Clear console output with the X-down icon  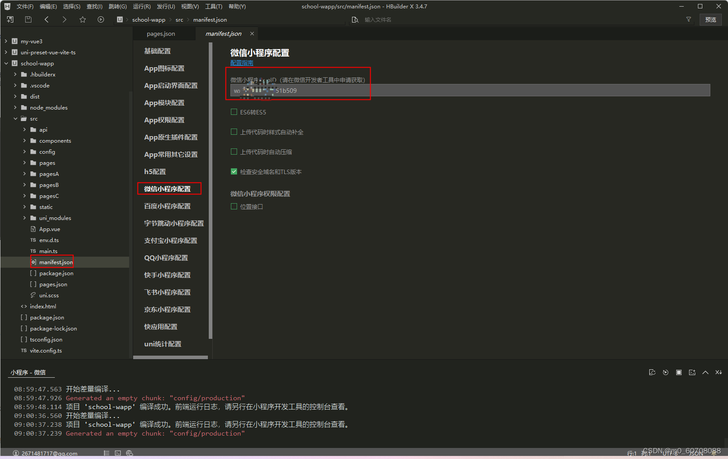pos(718,372)
